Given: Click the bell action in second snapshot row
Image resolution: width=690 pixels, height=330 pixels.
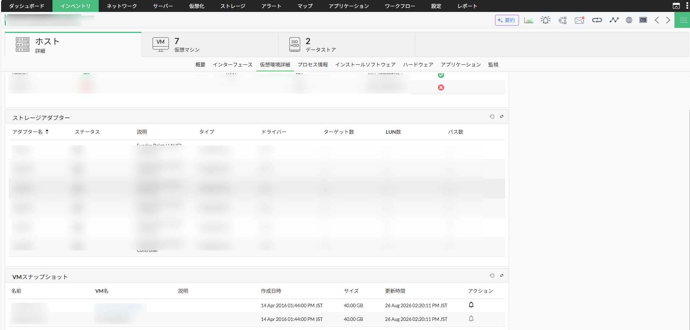Looking at the screenshot, I should pyautogui.click(x=471, y=318).
